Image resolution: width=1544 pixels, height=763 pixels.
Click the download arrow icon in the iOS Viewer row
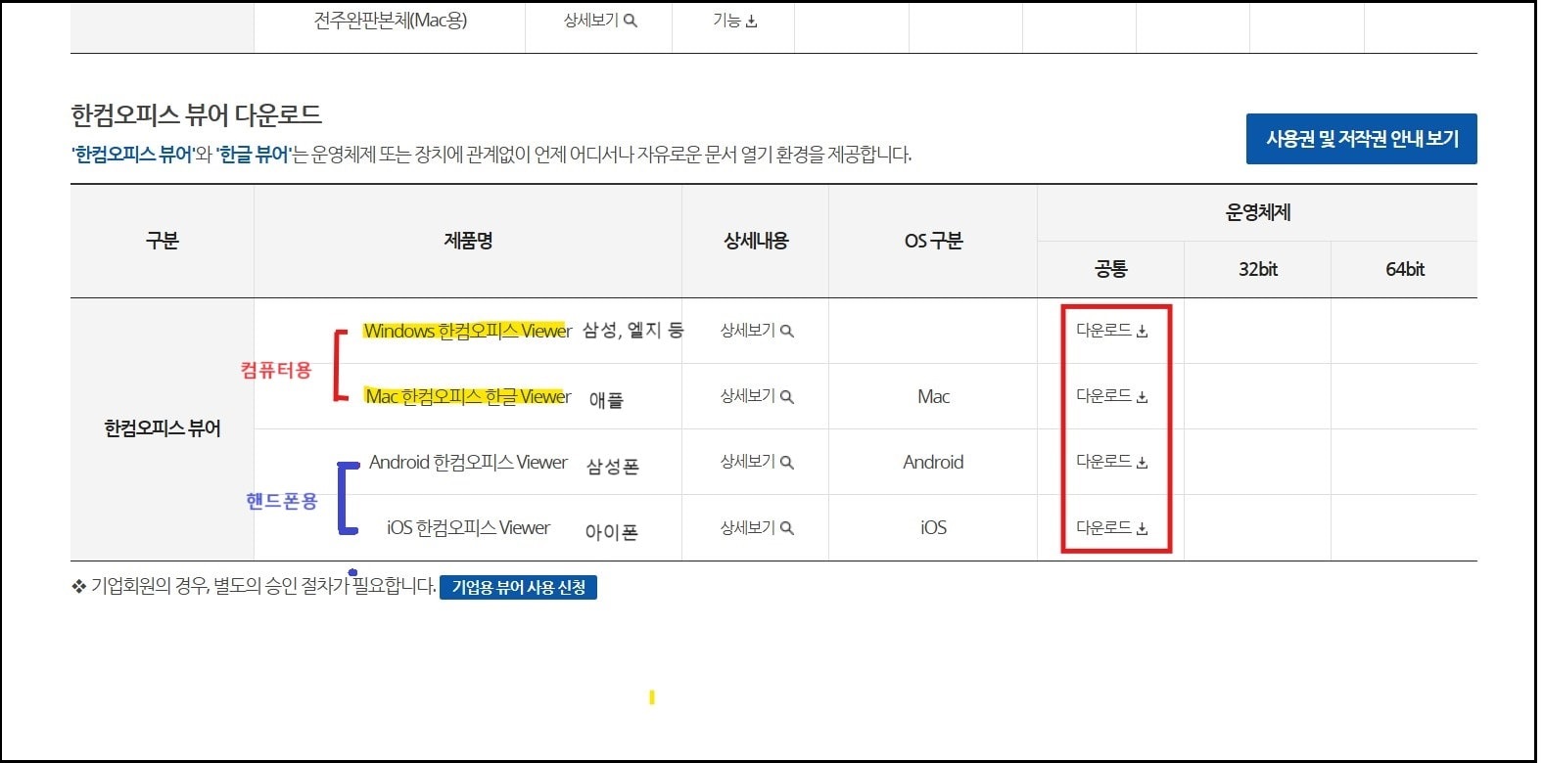pos(1142,528)
